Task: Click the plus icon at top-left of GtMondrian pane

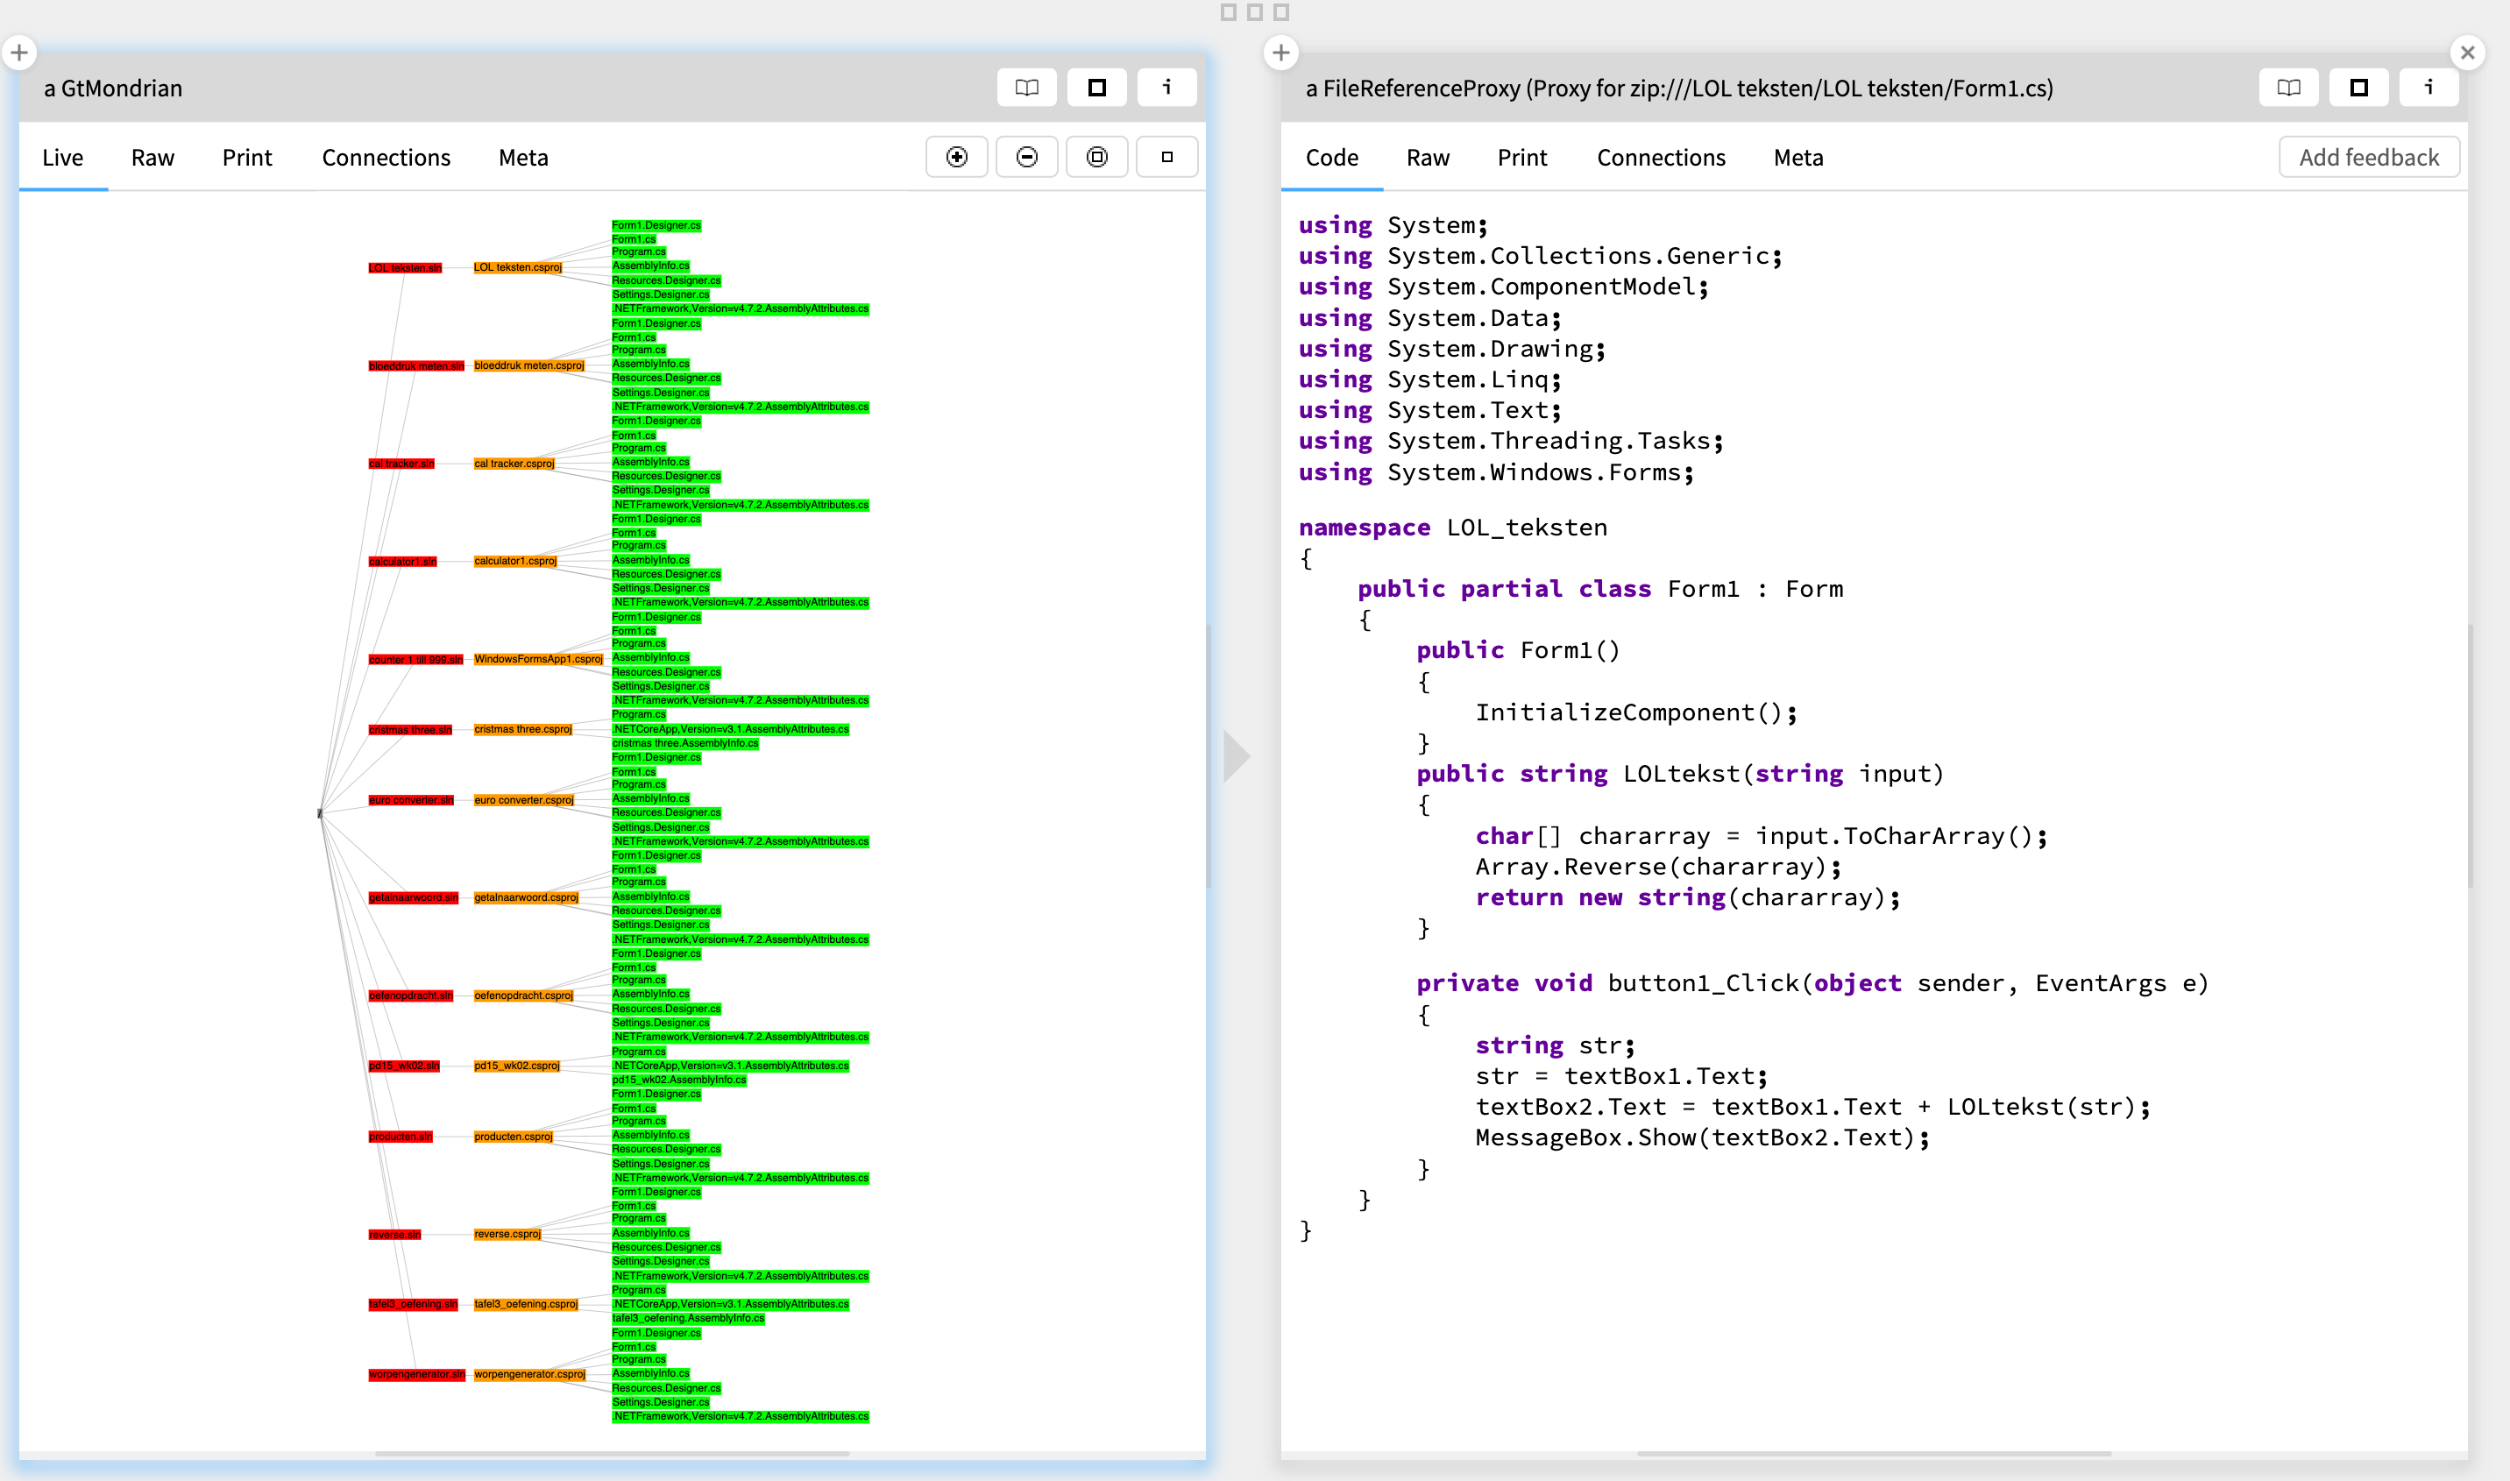Action: pos(19,52)
